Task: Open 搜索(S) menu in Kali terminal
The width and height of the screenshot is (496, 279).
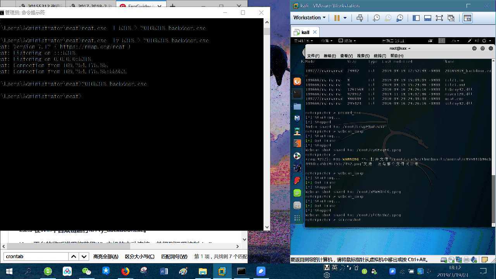Action: [363, 56]
